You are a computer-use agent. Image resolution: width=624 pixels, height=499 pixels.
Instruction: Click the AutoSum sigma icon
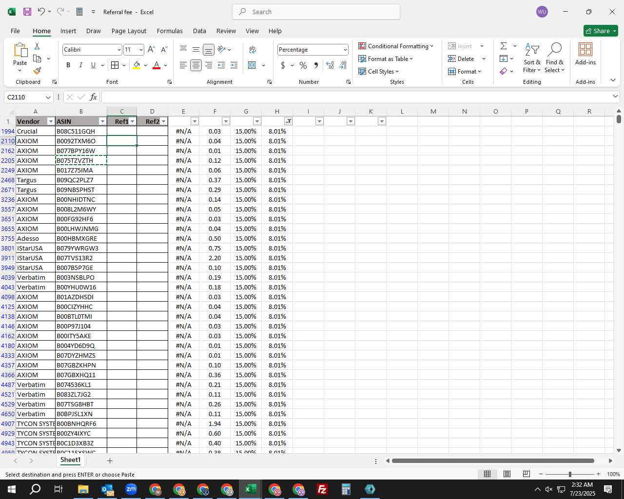pos(504,46)
